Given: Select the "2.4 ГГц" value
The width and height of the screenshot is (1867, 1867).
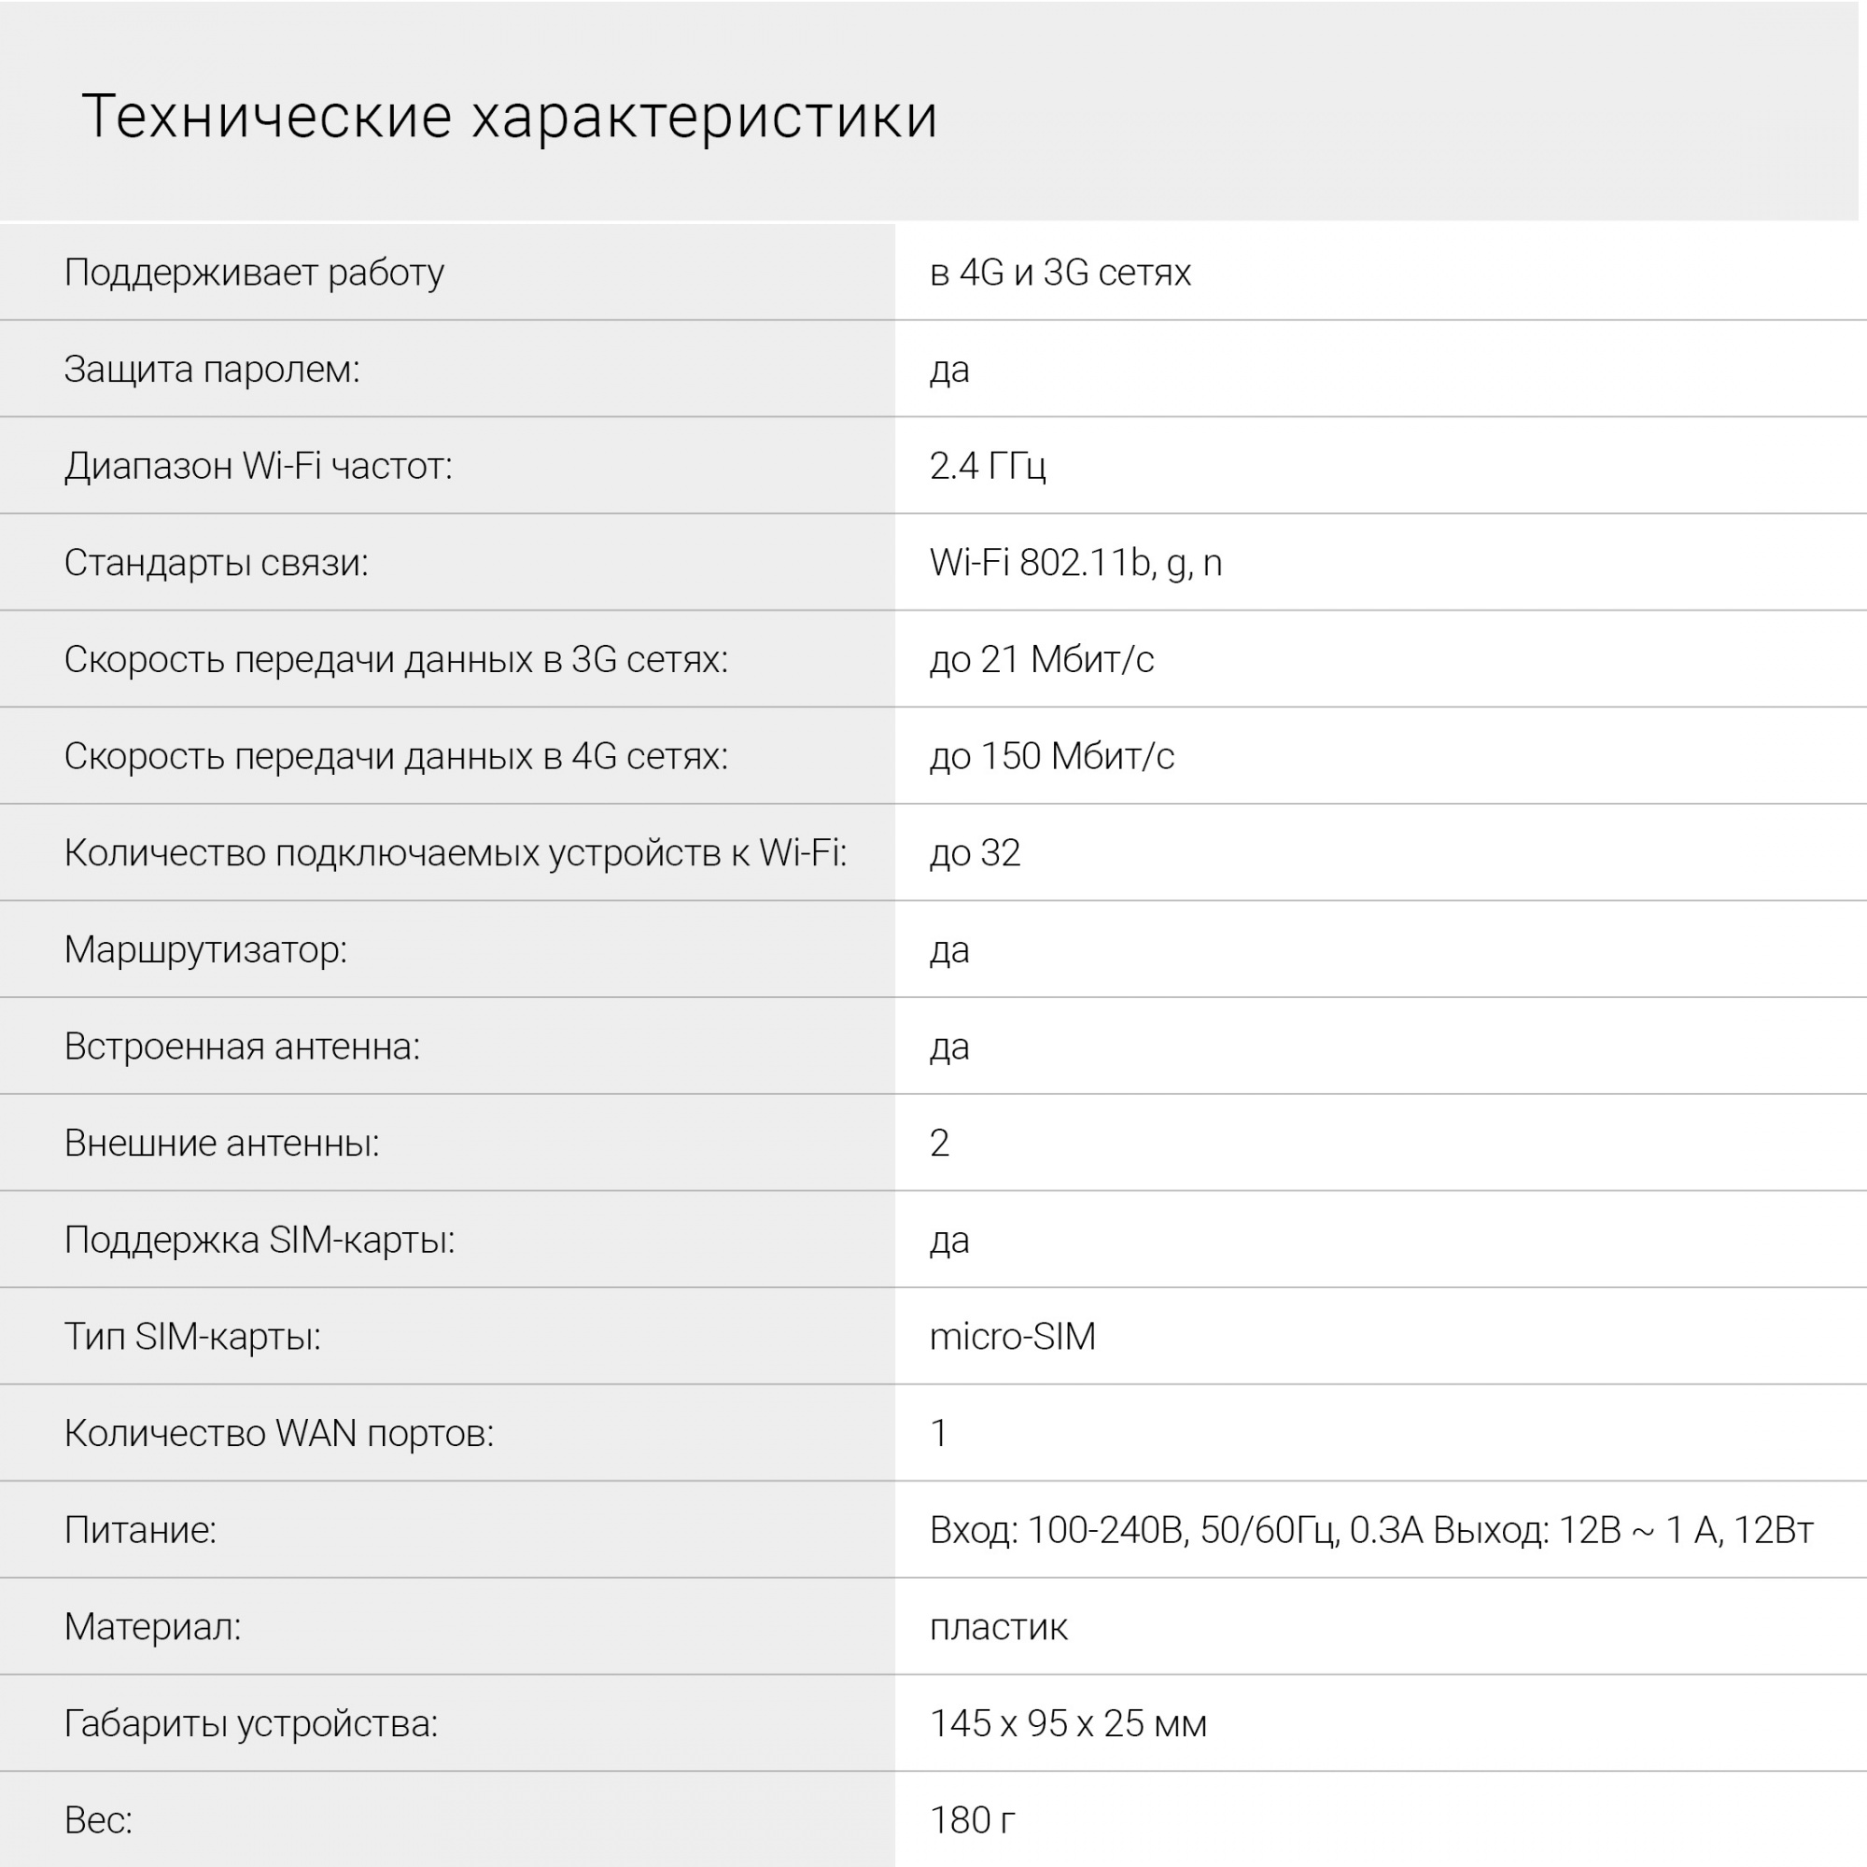Looking at the screenshot, I should click(x=987, y=466).
